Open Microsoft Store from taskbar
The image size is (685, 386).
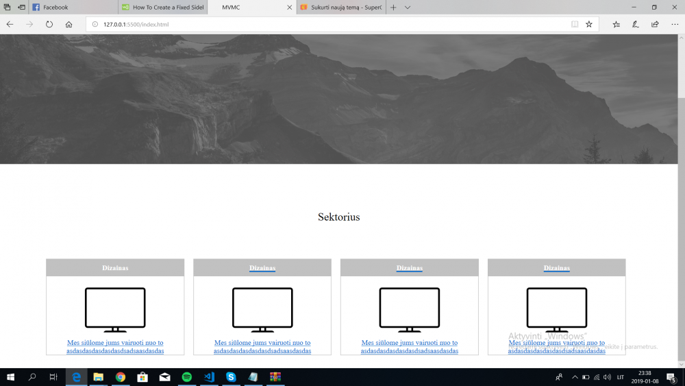coord(142,377)
